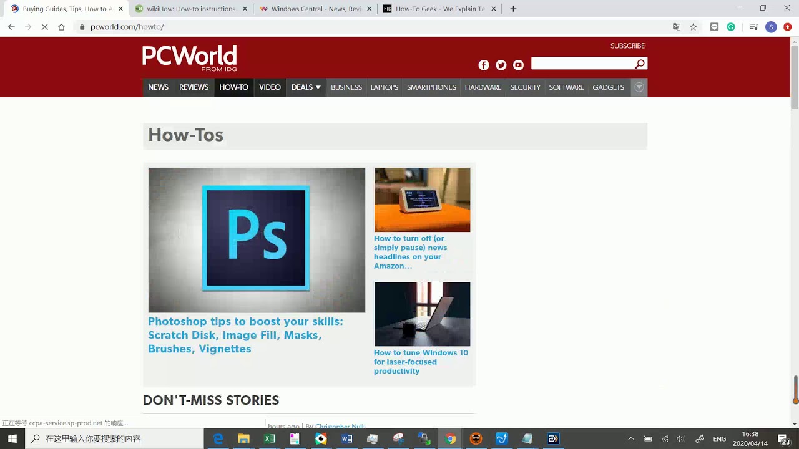Open PCWorld's Twitter page icon

(x=501, y=65)
